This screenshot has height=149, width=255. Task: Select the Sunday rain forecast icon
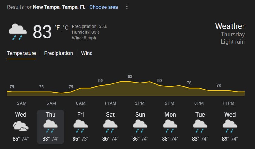[x=140, y=126]
